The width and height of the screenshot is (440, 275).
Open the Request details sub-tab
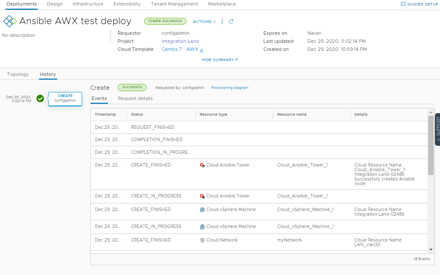tap(135, 98)
